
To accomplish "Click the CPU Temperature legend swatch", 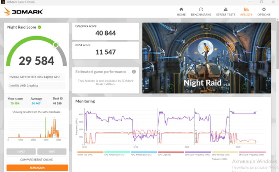I will (x=117, y=152).
